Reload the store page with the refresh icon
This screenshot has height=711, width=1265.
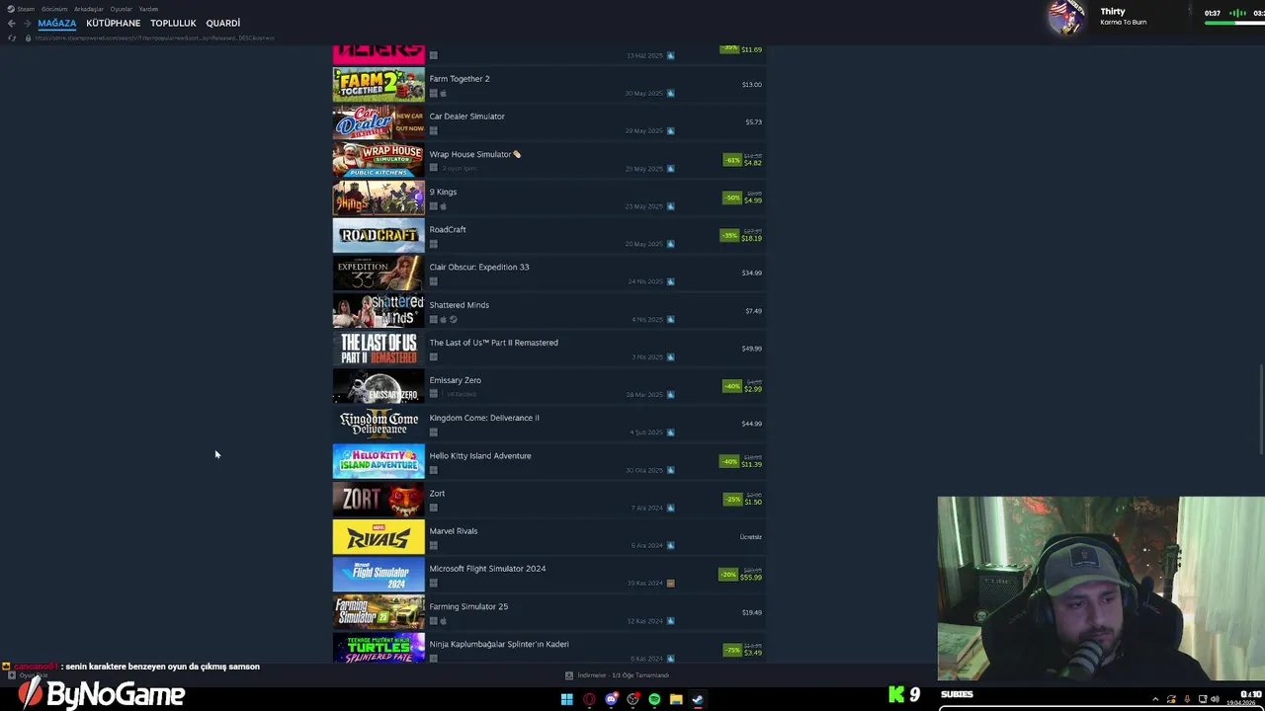click(x=12, y=38)
